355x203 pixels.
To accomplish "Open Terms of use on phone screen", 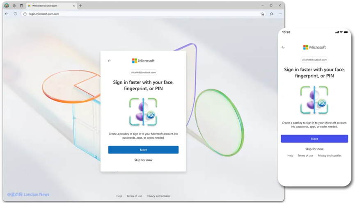I will (305, 155).
